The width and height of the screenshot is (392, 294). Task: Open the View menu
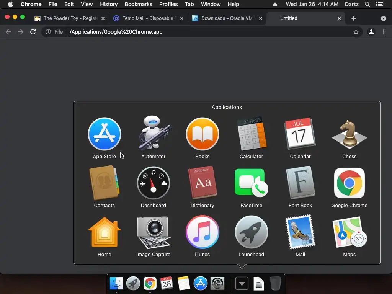tap(87, 4)
